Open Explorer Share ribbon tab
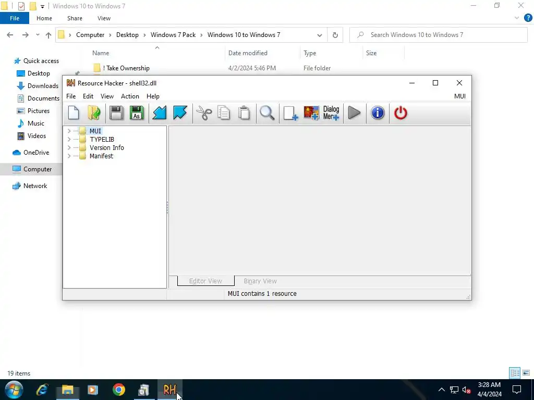Image resolution: width=534 pixels, height=400 pixels. pyautogui.click(x=75, y=18)
